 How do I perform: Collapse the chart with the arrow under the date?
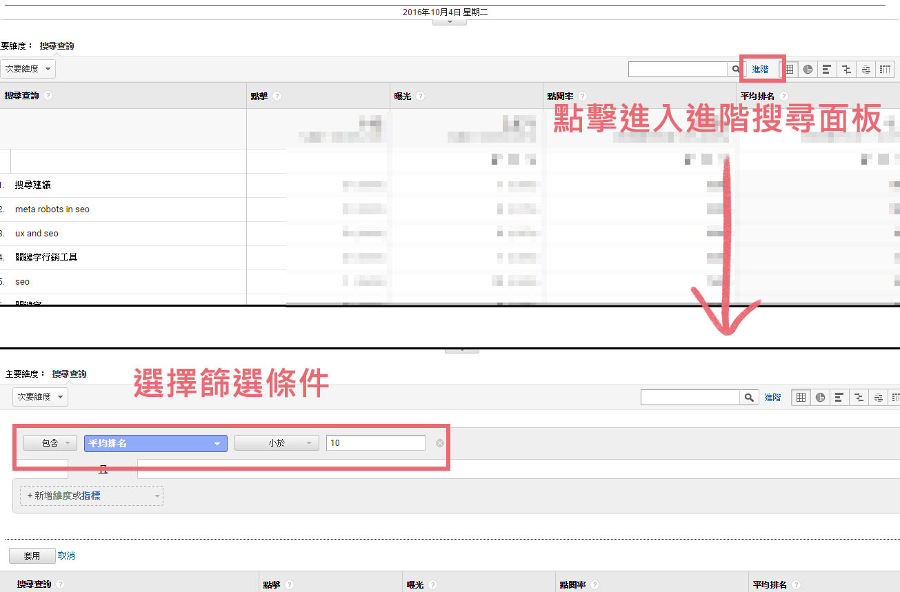point(450,22)
